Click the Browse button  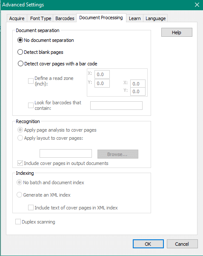118,154
